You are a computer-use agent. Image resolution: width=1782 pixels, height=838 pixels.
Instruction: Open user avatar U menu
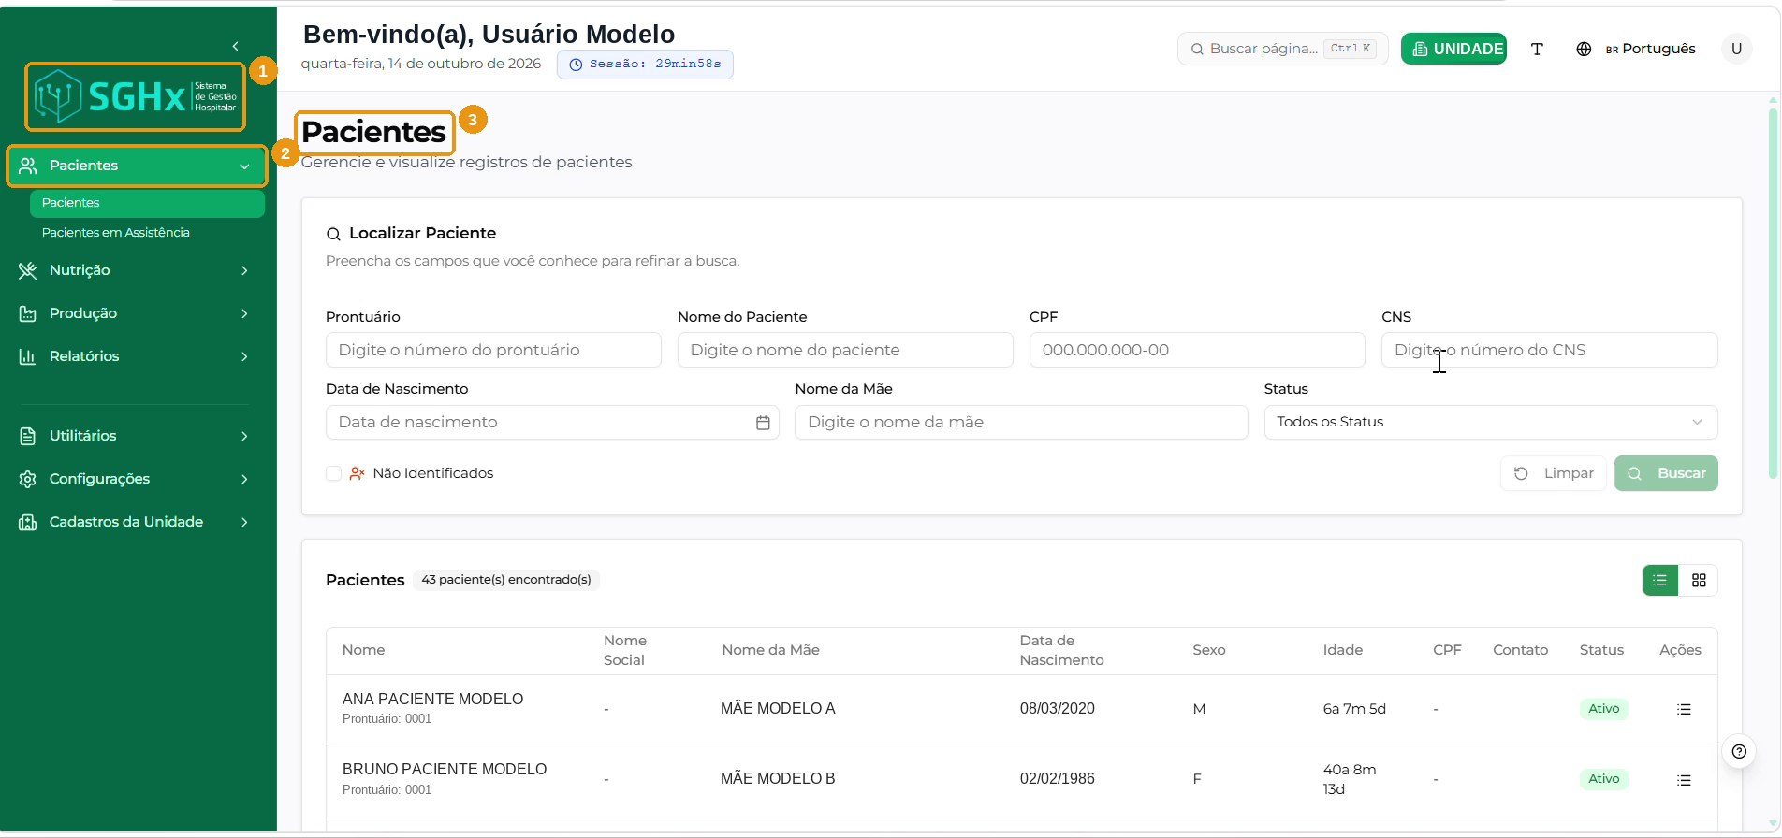1736,49
